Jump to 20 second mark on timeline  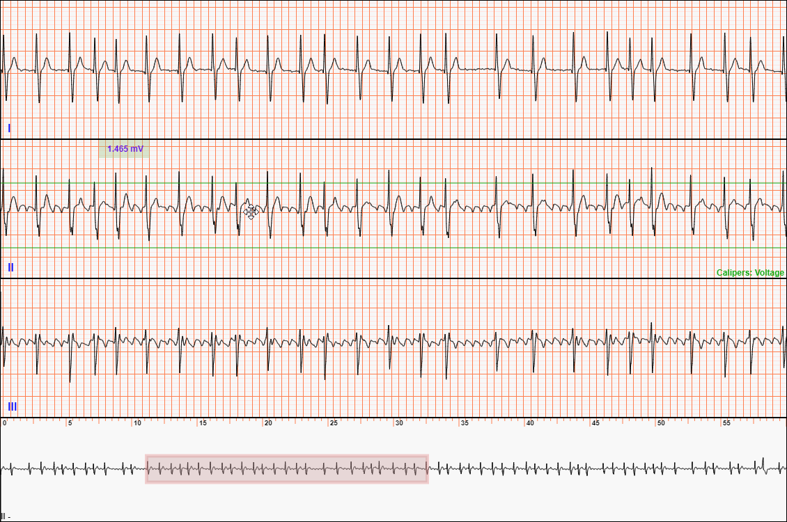[267, 423]
